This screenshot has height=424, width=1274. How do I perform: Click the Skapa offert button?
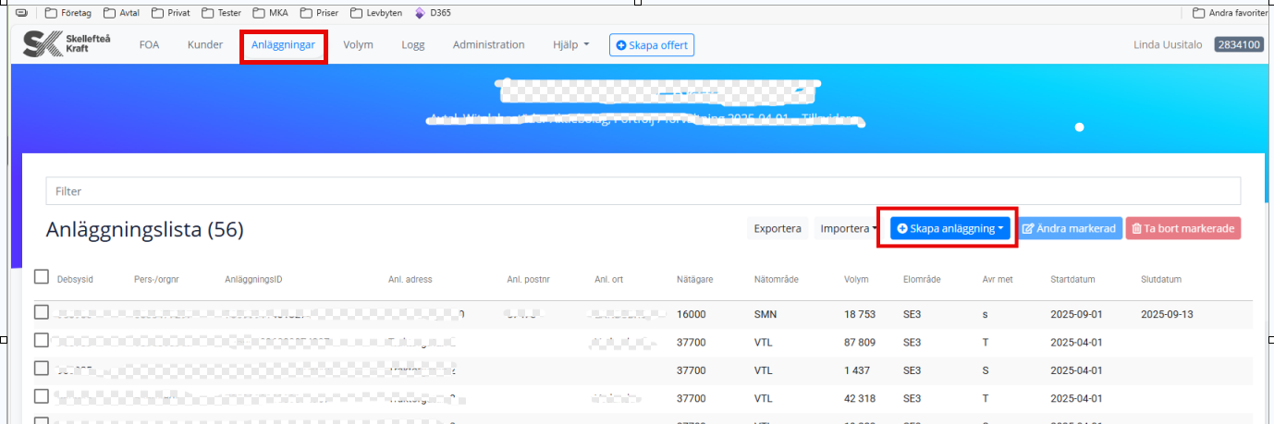652,44
